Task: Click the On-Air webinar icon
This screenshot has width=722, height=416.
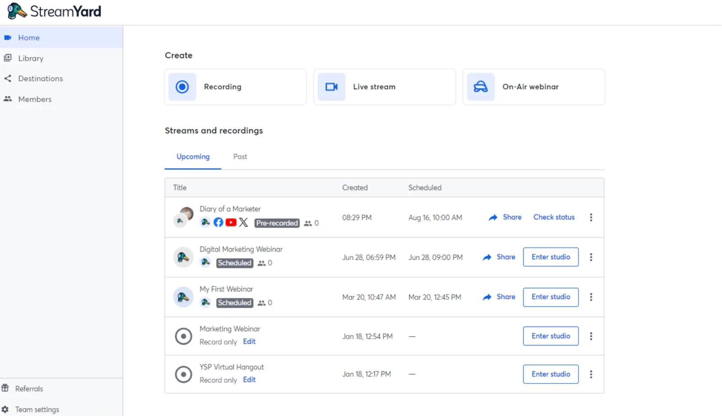Action: [481, 87]
